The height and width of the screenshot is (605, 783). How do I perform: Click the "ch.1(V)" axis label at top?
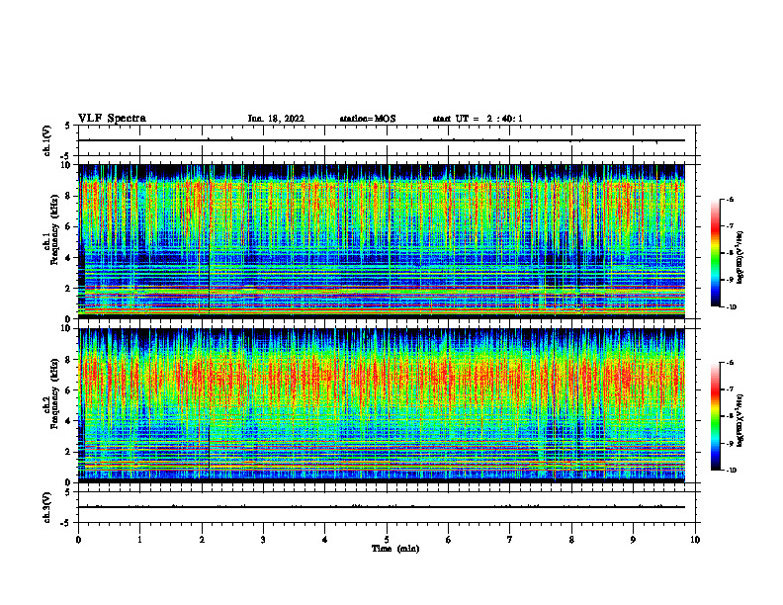(x=46, y=140)
